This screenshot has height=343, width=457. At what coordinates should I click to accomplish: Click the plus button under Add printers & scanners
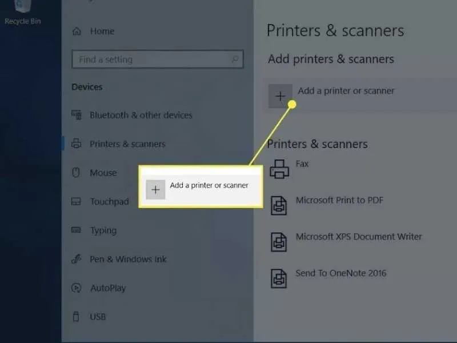pos(280,96)
